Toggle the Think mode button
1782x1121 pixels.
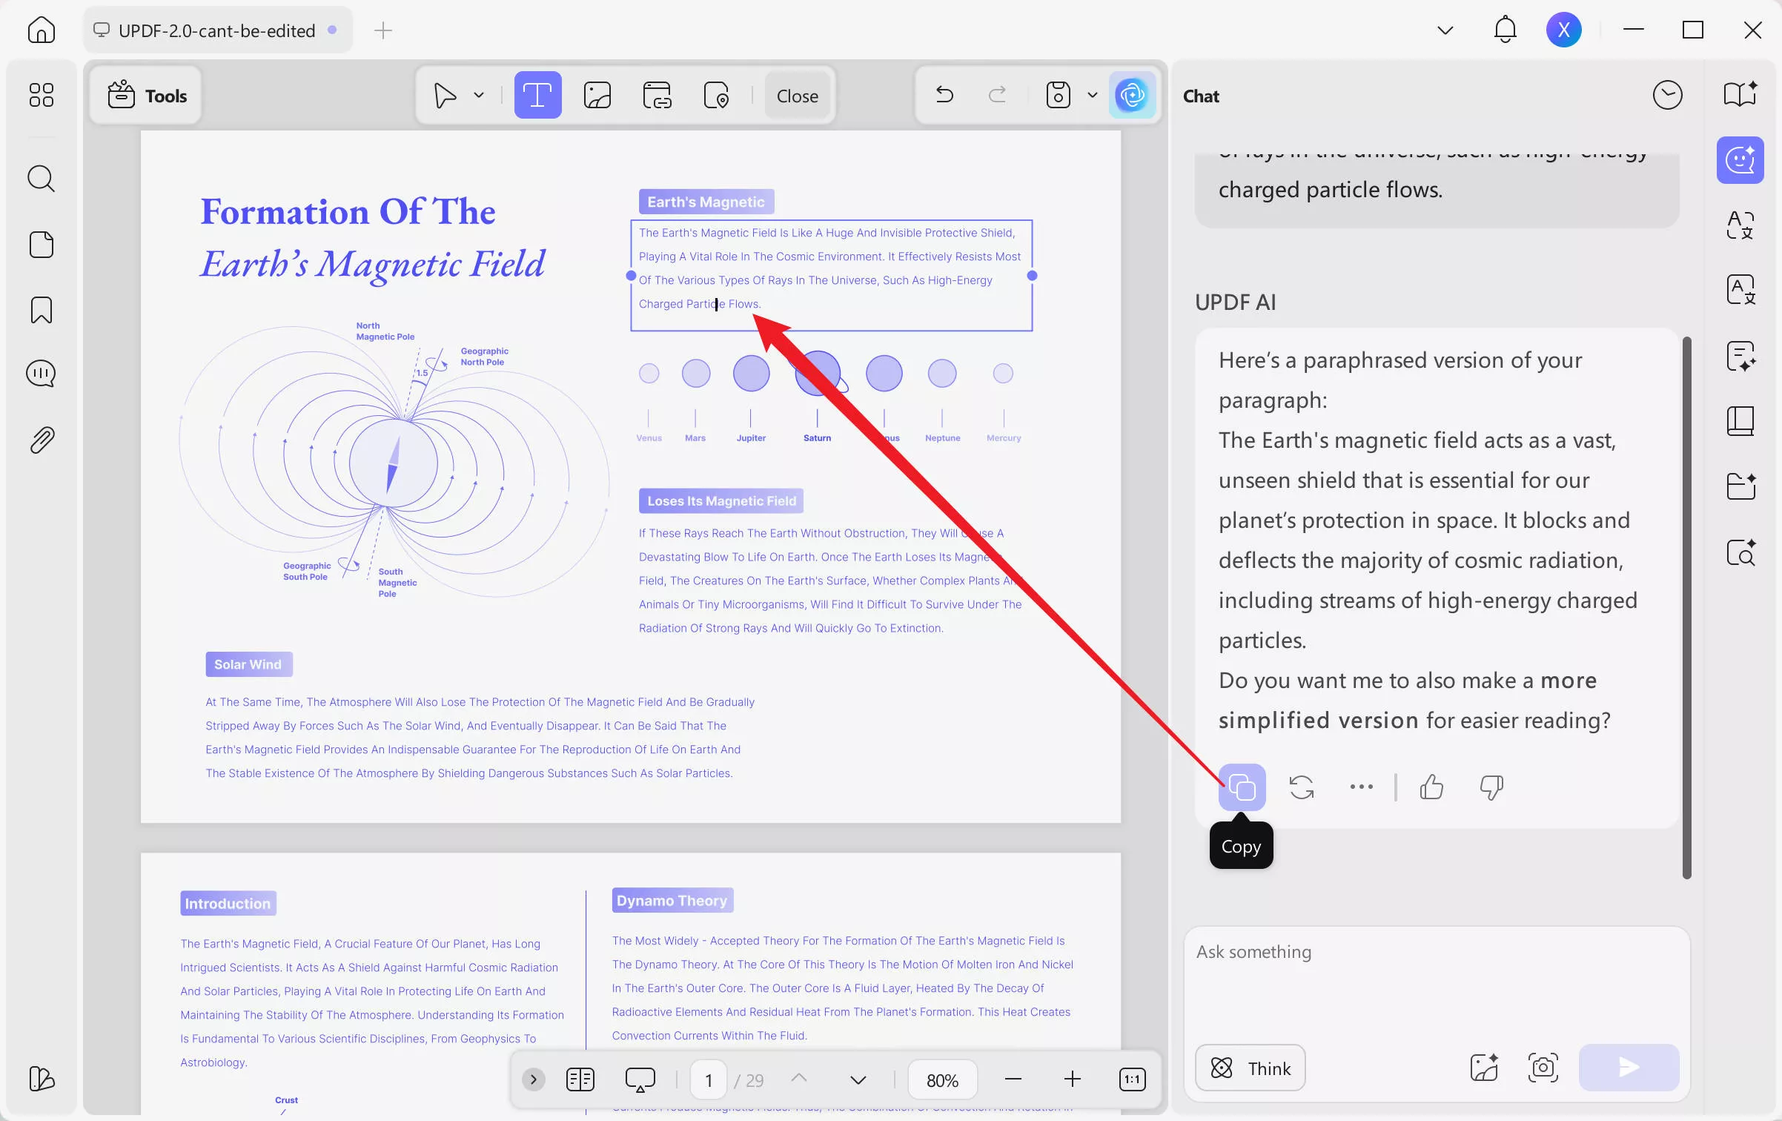1251,1068
